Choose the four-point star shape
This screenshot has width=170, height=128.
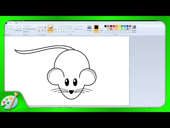pos(59,31)
